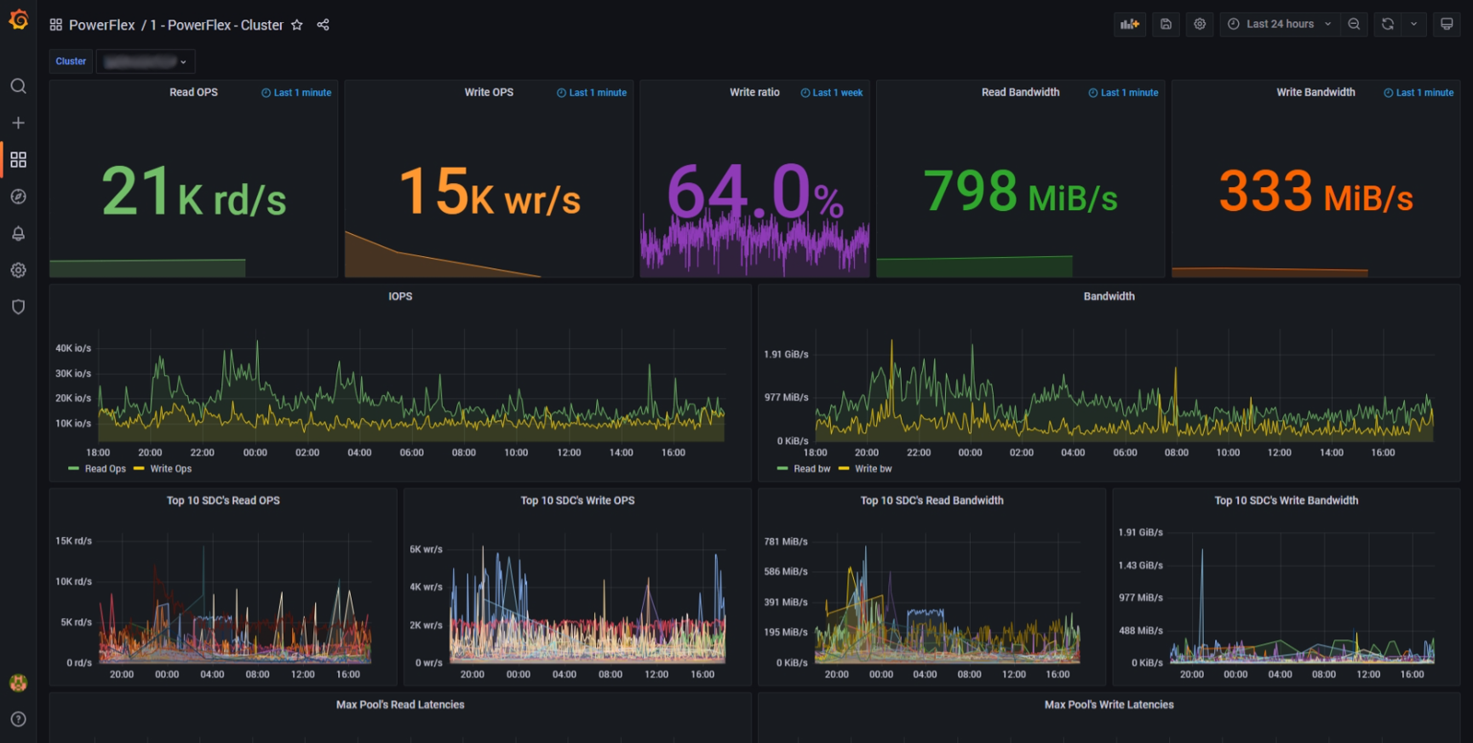Share the dashboard via share icon
This screenshot has width=1473, height=743.
(324, 25)
